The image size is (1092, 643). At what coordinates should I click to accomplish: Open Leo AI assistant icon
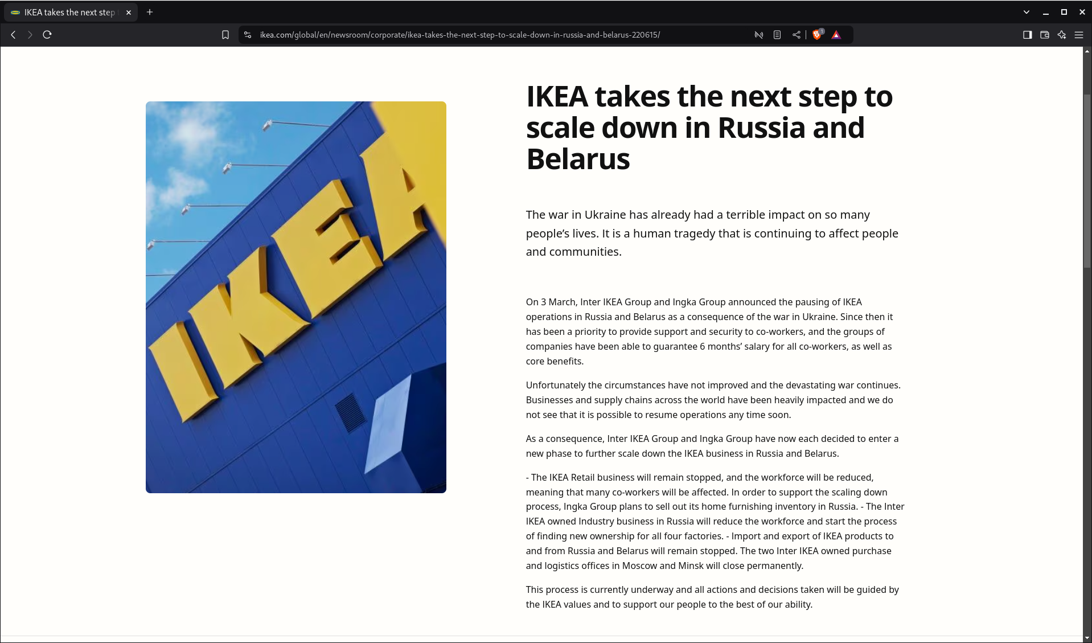coord(1062,35)
